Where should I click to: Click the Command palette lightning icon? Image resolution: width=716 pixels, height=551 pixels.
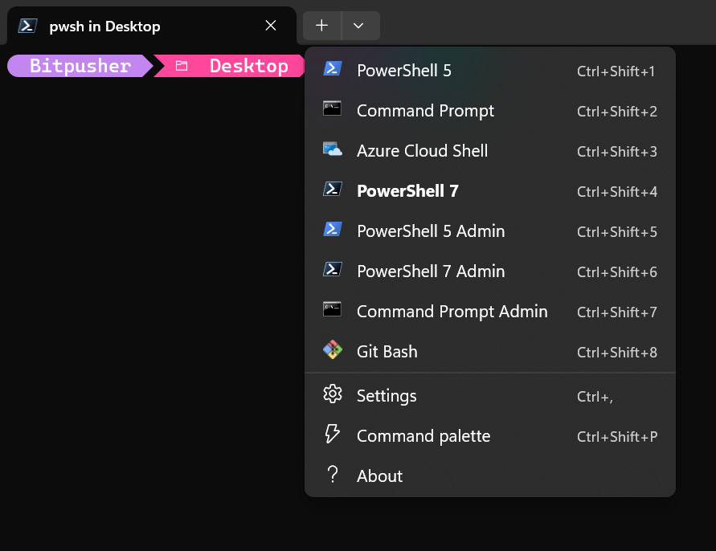333,435
